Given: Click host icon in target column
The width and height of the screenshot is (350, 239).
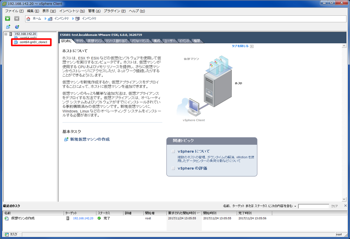Looking at the screenshot, I should point(68,218).
